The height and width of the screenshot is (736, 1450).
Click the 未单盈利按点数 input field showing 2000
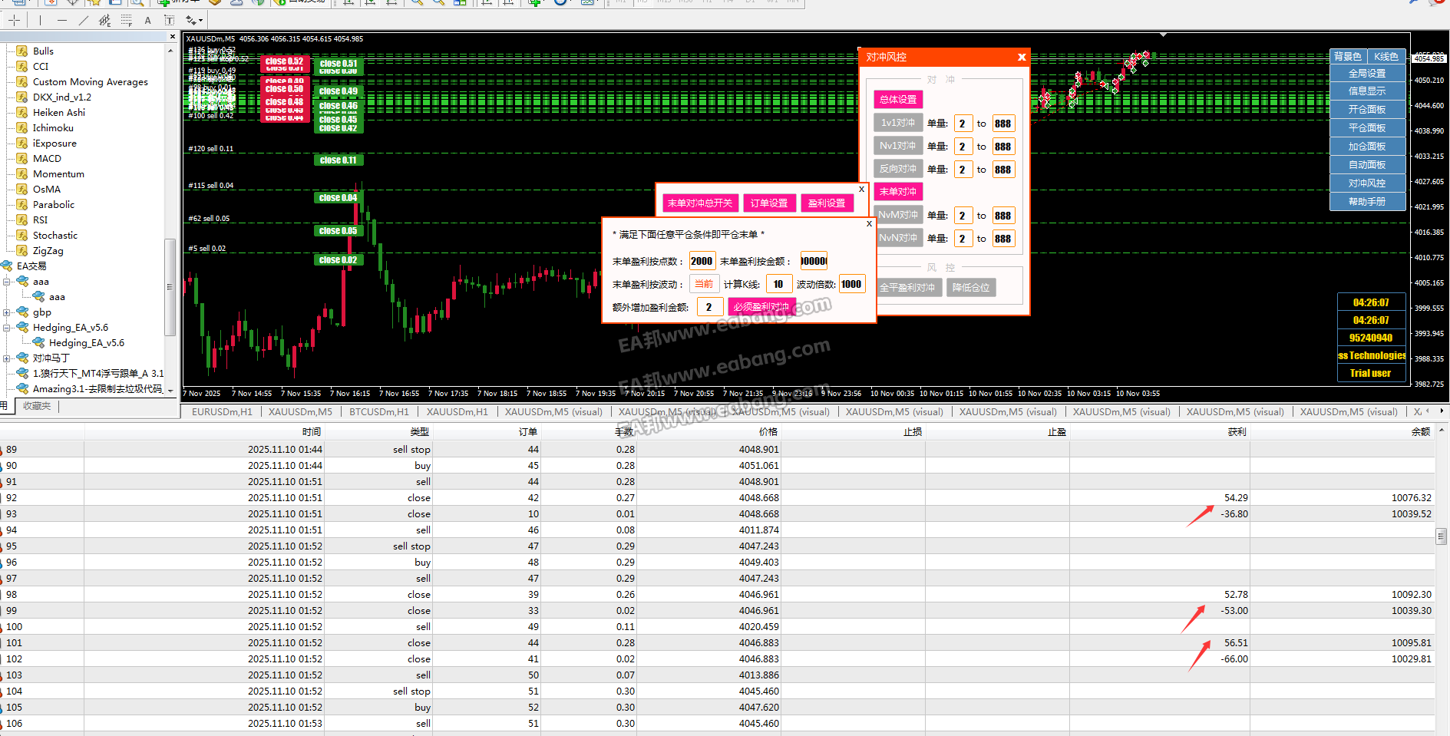[702, 261]
